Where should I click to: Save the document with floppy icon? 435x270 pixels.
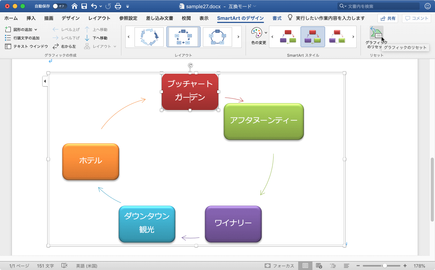point(84,6)
